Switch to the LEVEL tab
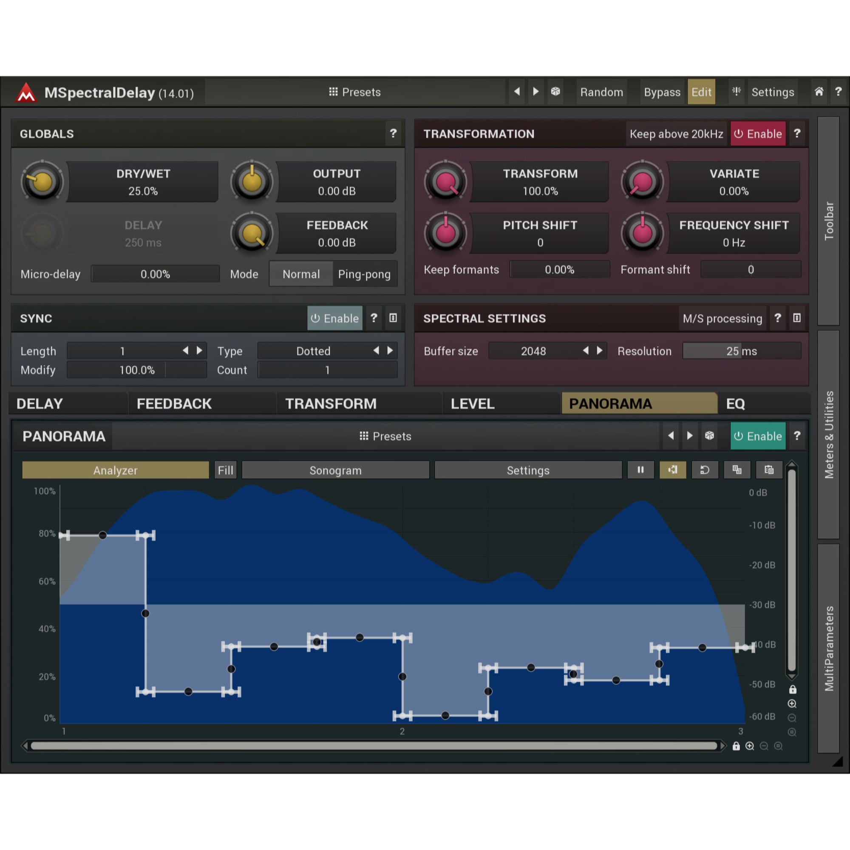850x850 pixels. coord(501,403)
